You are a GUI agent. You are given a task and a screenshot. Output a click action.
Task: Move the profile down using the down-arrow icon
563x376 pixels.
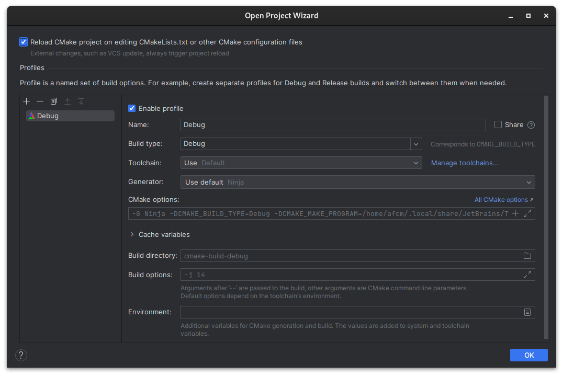point(81,101)
